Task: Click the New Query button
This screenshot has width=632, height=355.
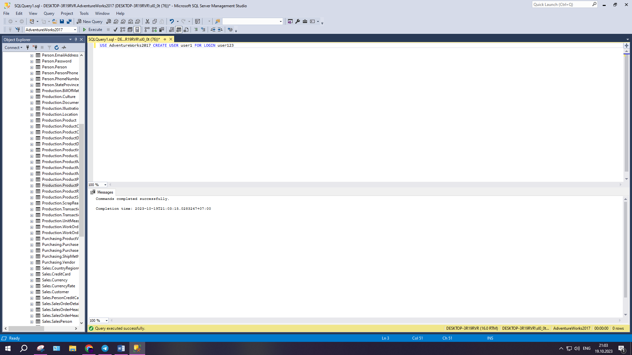Action: (90, 21)
